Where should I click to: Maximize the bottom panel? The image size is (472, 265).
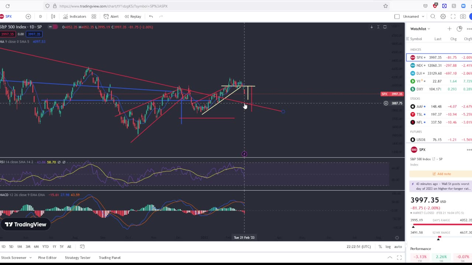[x=399, y=258]
